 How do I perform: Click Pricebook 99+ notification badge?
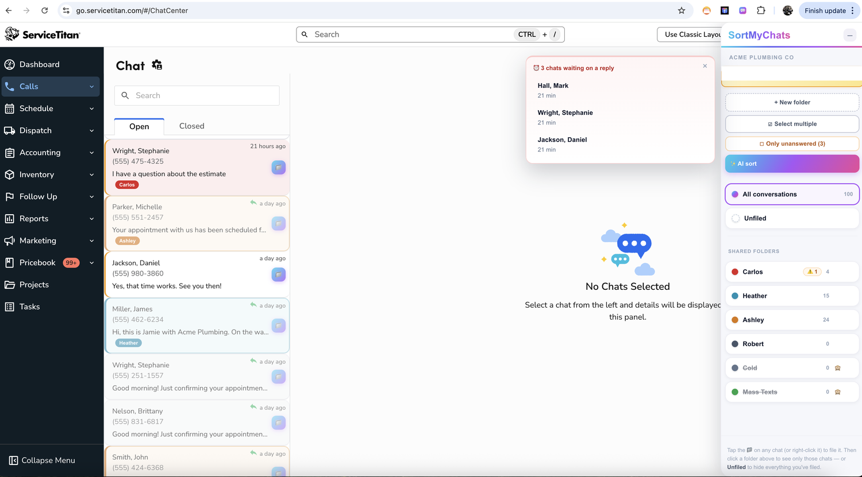pos(71,263)
